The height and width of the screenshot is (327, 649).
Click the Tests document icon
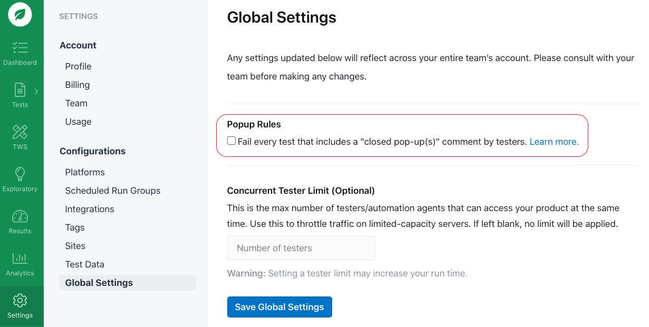[20, 90]
